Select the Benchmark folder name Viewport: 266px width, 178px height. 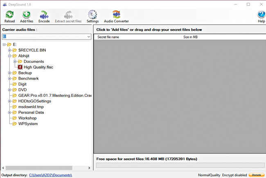pyautogui.click(x=28, y=78)
